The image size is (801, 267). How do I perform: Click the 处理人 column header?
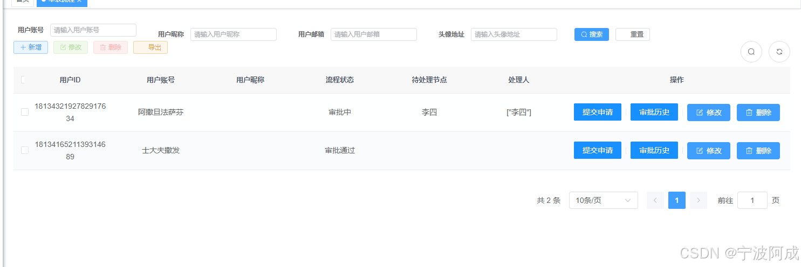(x=519, y=80)
